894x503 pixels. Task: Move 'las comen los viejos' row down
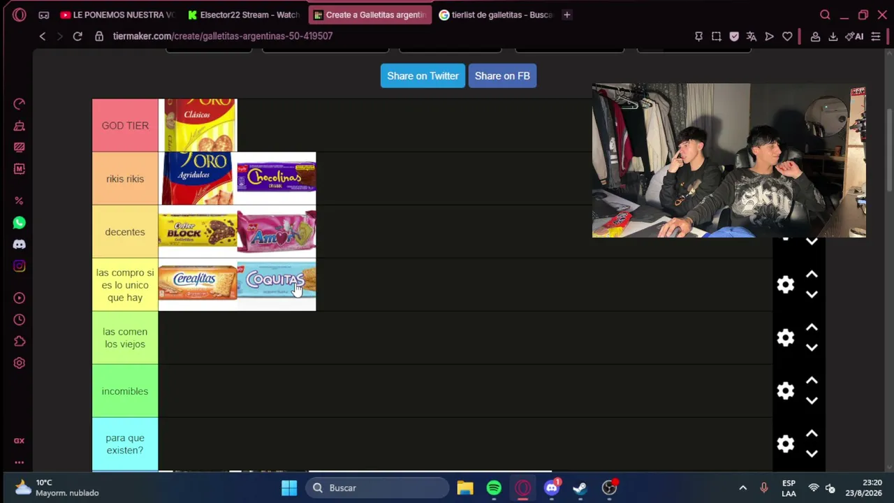click(x=812, y=347)
